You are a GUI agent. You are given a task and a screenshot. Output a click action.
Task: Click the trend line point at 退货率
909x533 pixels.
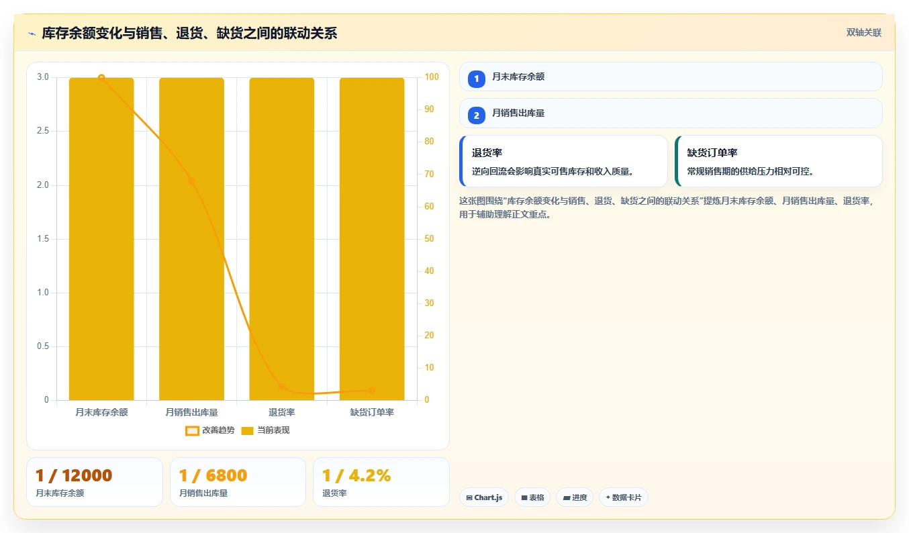282,387
